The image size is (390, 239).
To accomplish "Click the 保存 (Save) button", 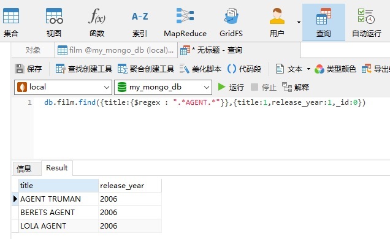I will coord(28,69).
